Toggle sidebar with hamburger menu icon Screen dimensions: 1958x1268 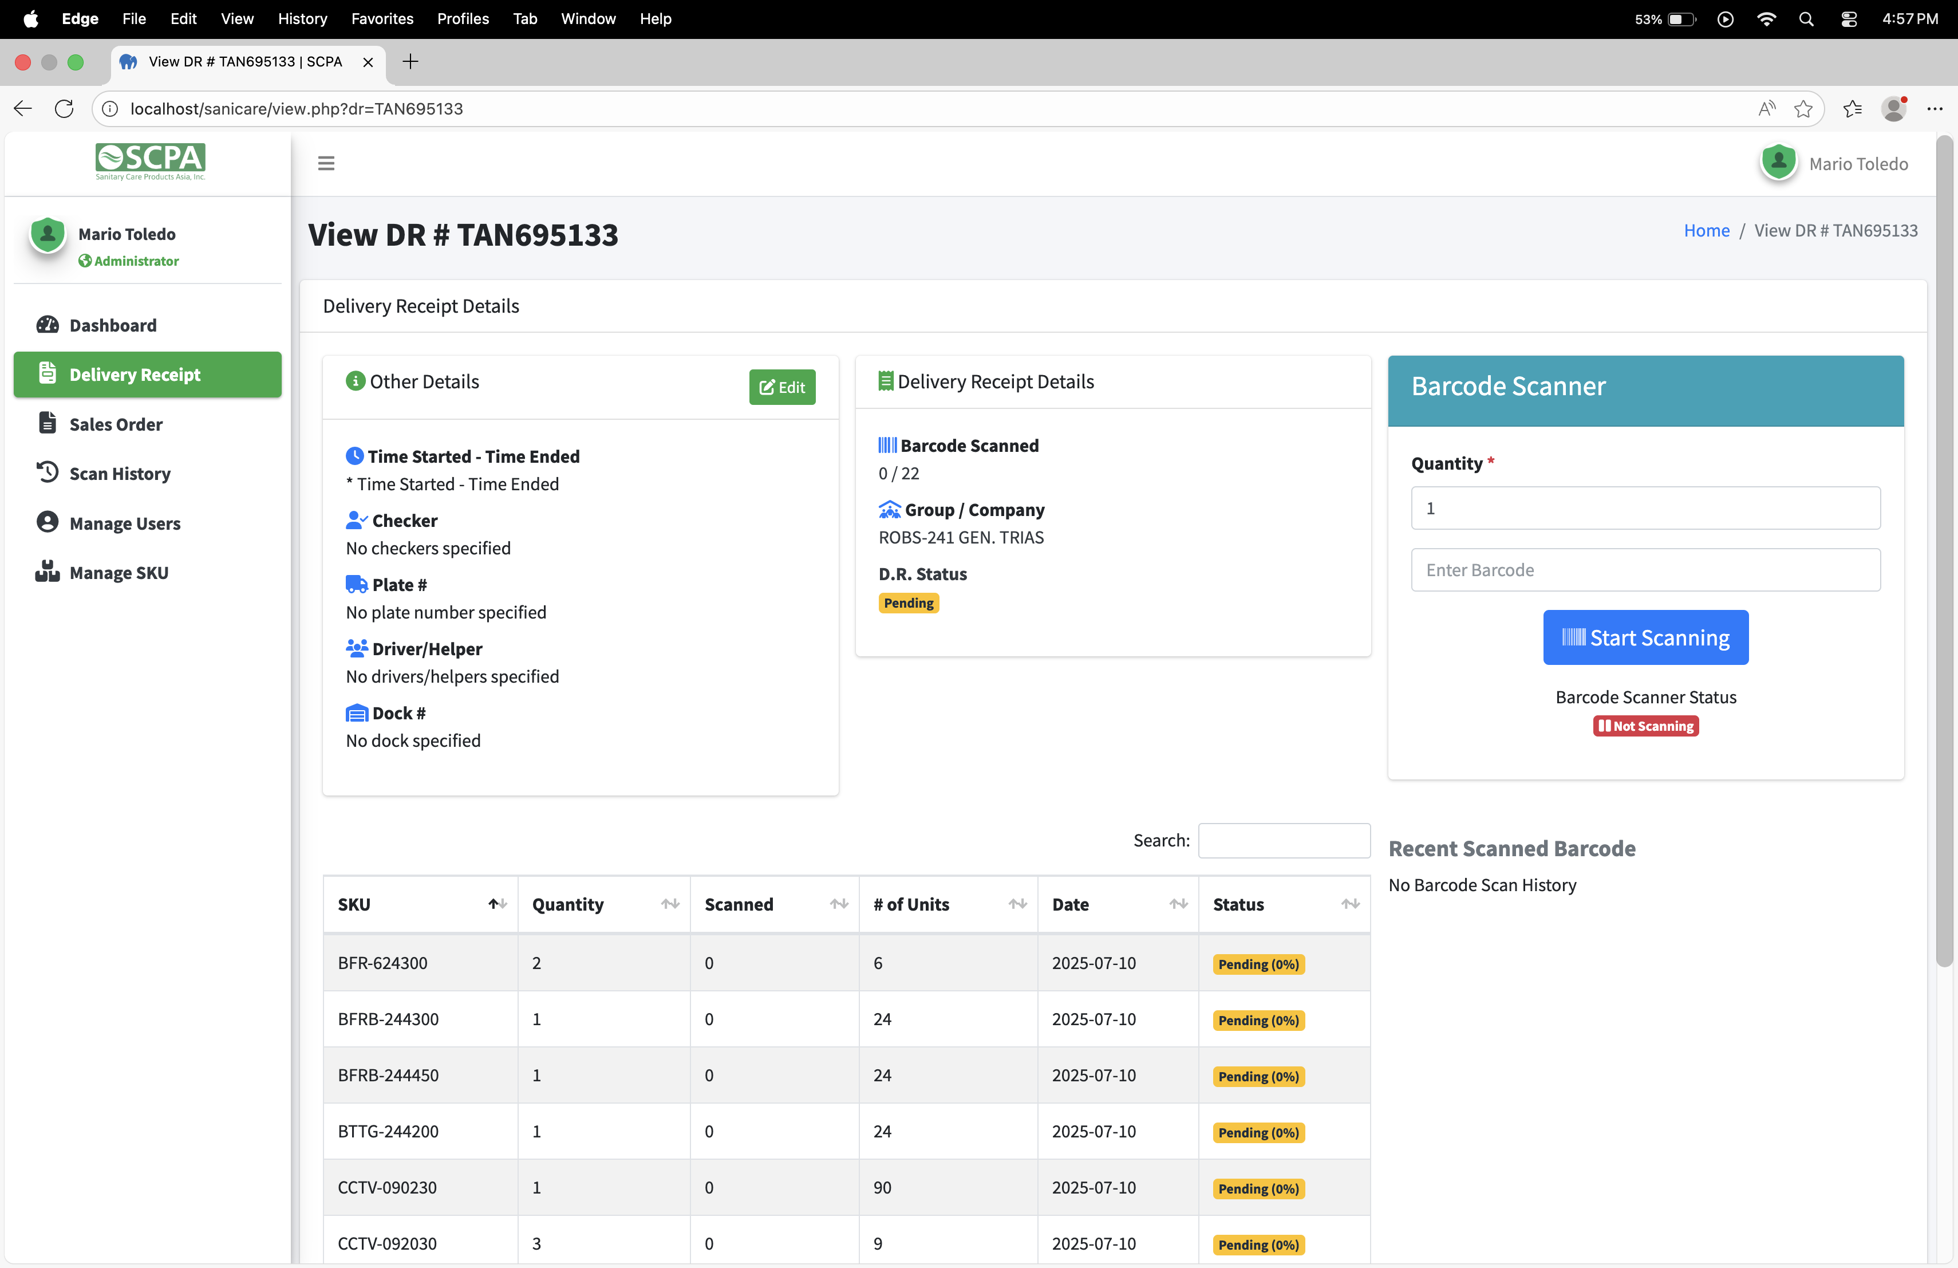[x=326, y=164]
